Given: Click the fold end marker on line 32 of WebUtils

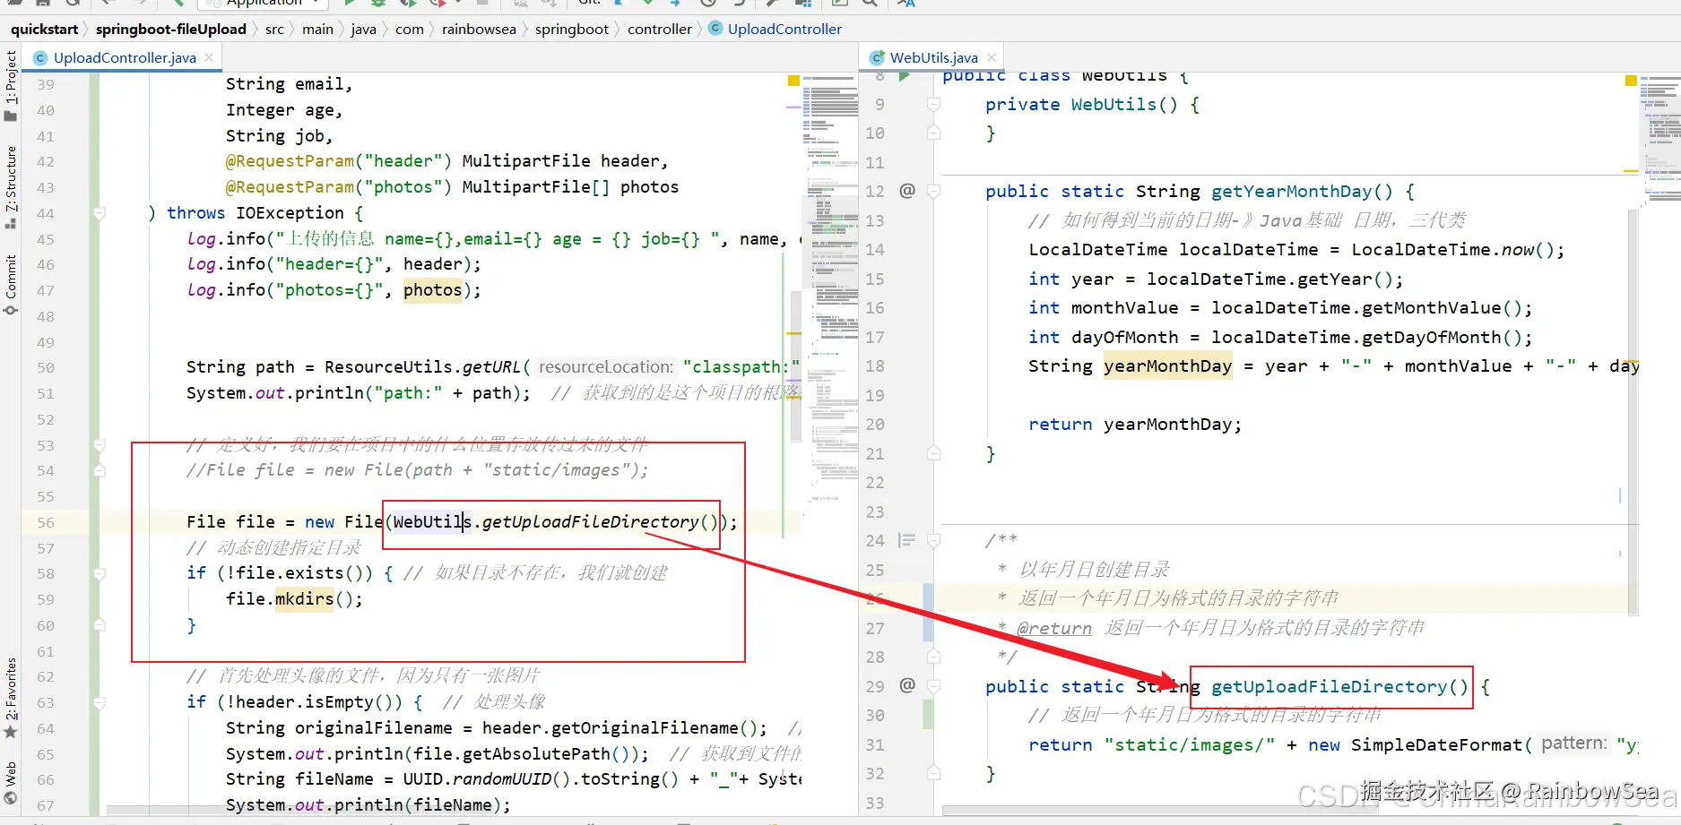Looking at the screenshot, I should tap(933, 773).
